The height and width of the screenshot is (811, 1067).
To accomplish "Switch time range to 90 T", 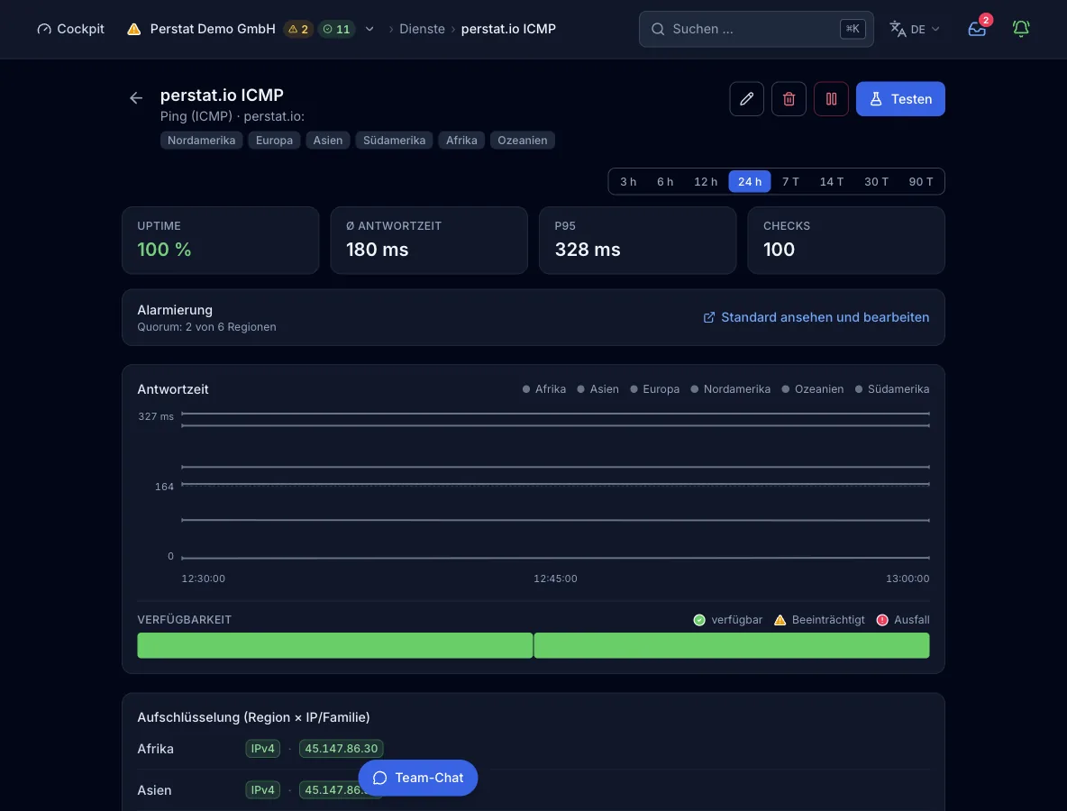I will pyautogui.click(x=921, y=182).
